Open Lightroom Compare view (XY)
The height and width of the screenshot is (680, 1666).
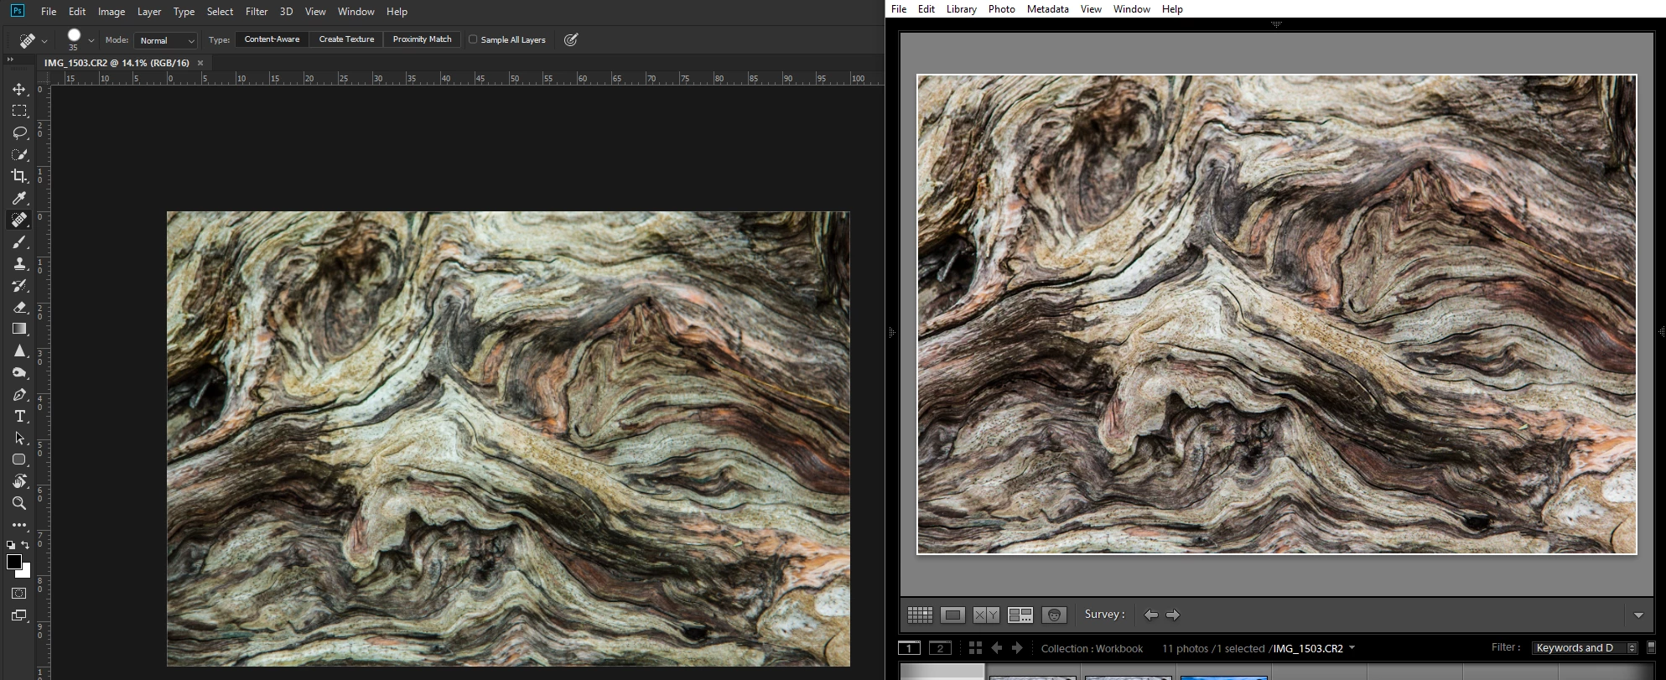click(x=986, y=615)
